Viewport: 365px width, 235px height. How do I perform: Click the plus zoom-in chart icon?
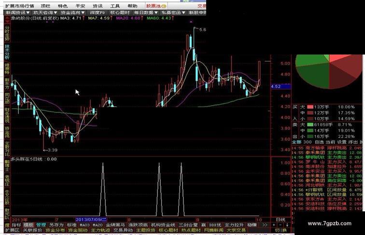pos(274,225)
